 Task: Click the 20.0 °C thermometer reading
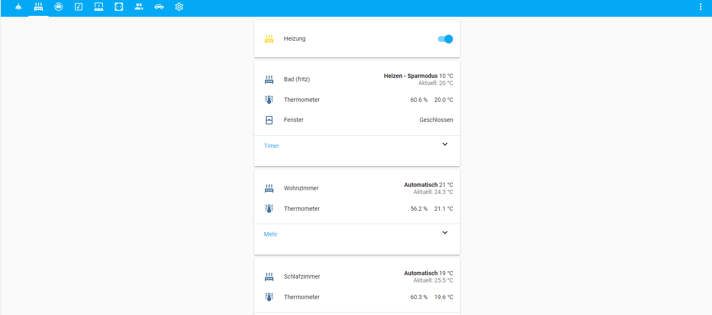(x=444, y=100)
